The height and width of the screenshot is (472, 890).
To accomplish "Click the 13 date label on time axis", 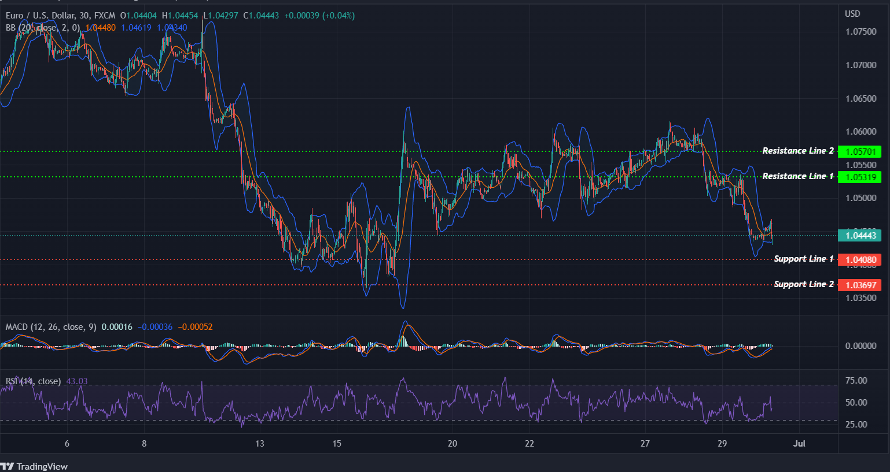I will [x=259, y=444].
